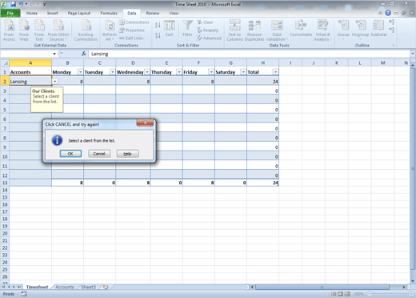Open From Other Sources menu
Image resolution: width=416 pixels, height=298 pixels.
coord(58,30)
